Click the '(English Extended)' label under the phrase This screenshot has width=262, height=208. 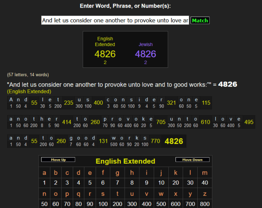[x=29, y=91]
